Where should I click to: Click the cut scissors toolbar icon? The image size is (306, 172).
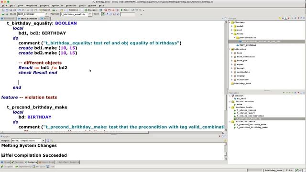(28, 10)
